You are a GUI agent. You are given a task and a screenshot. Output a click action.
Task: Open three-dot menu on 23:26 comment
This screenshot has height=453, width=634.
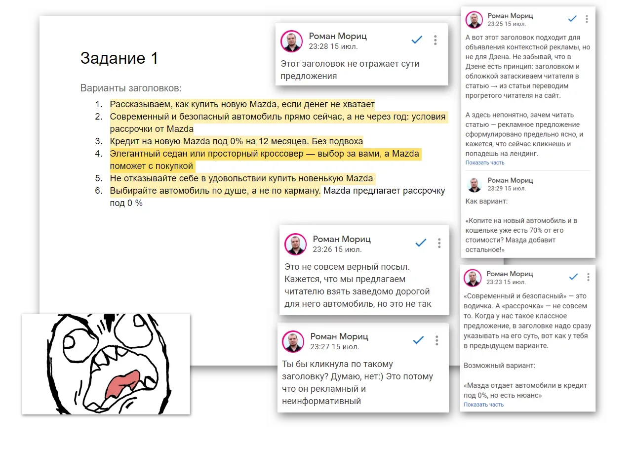click(439, 243)
